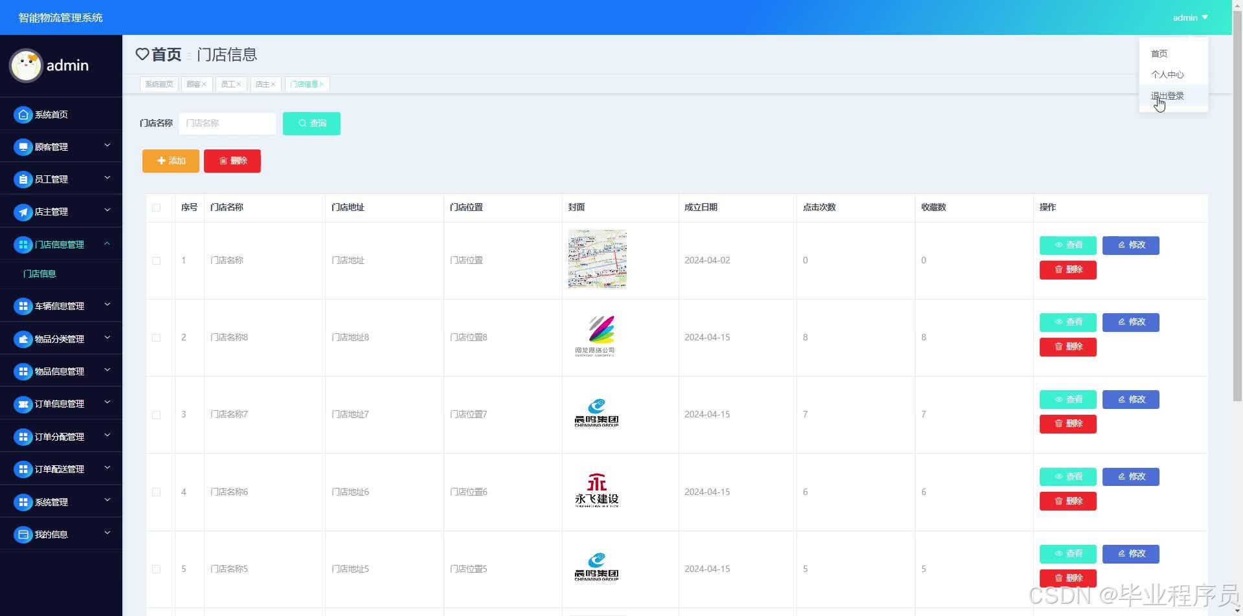Click the 物品信息管理 grid icon
Screen dimensions: 1243x616
[x=23, y=371]
